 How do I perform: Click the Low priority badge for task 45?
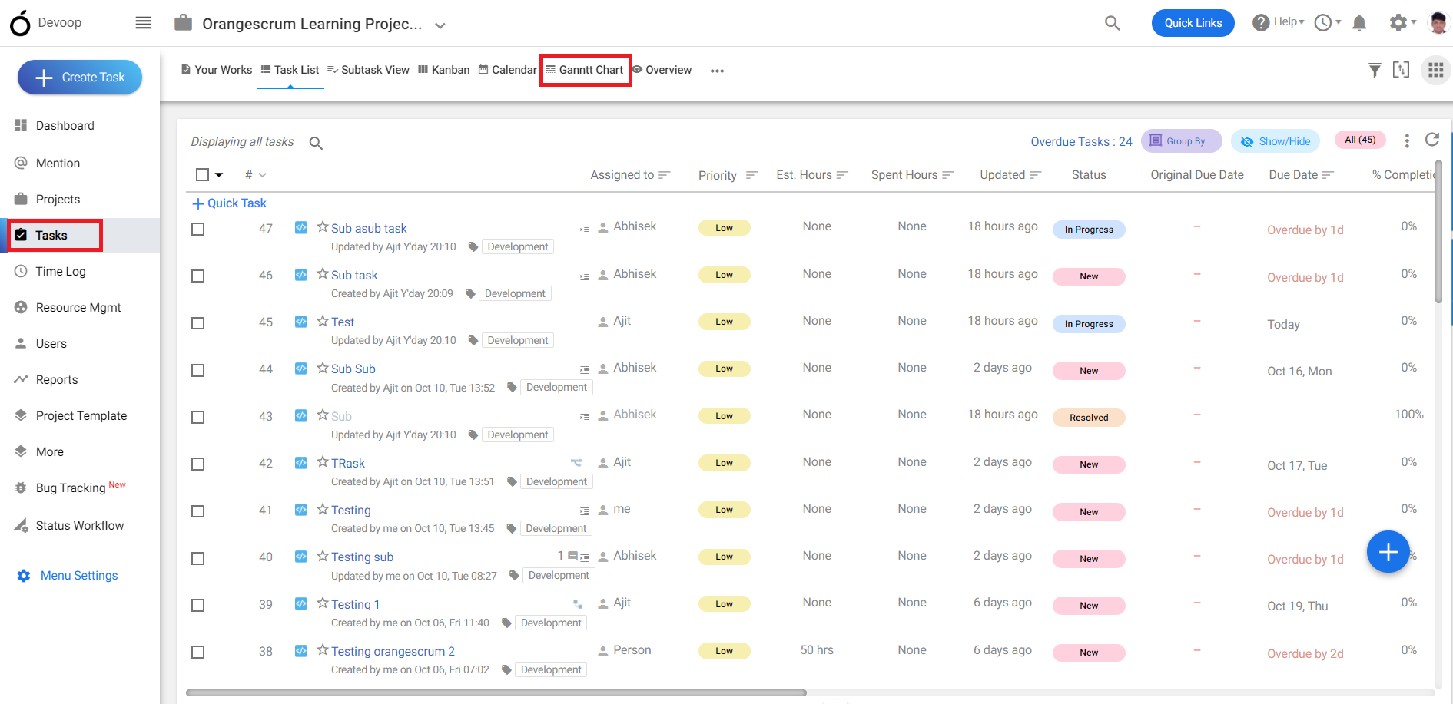(724, 322)
